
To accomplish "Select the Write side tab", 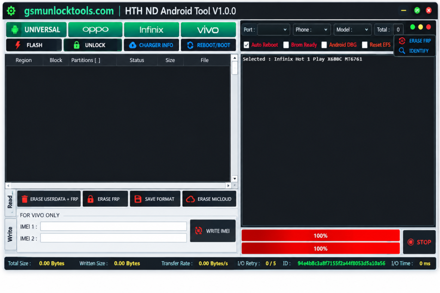I will point(10,234).
